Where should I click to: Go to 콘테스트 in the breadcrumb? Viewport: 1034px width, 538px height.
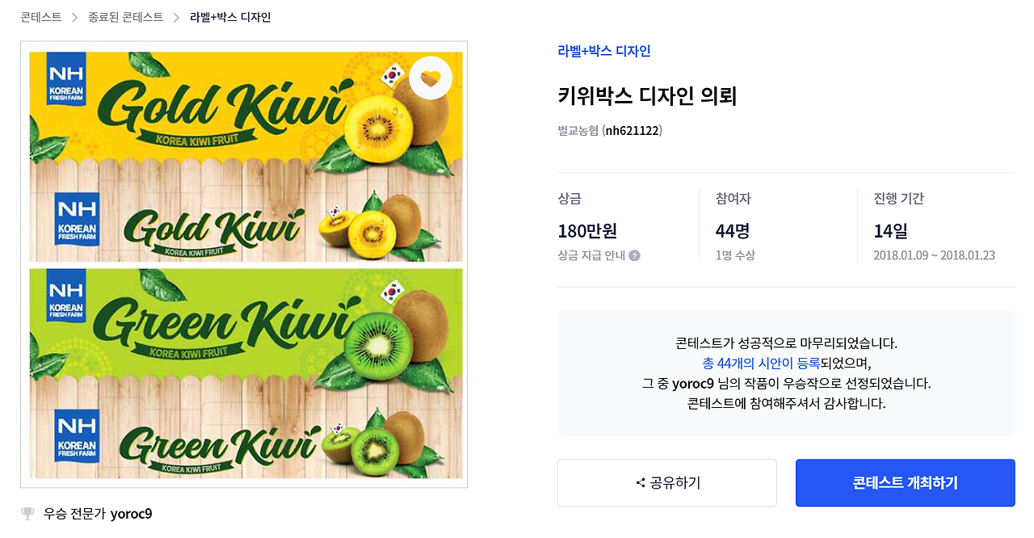click(x=41, y=17)
